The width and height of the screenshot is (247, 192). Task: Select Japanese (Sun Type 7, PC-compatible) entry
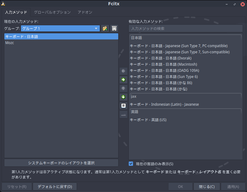tap(186, 46)
